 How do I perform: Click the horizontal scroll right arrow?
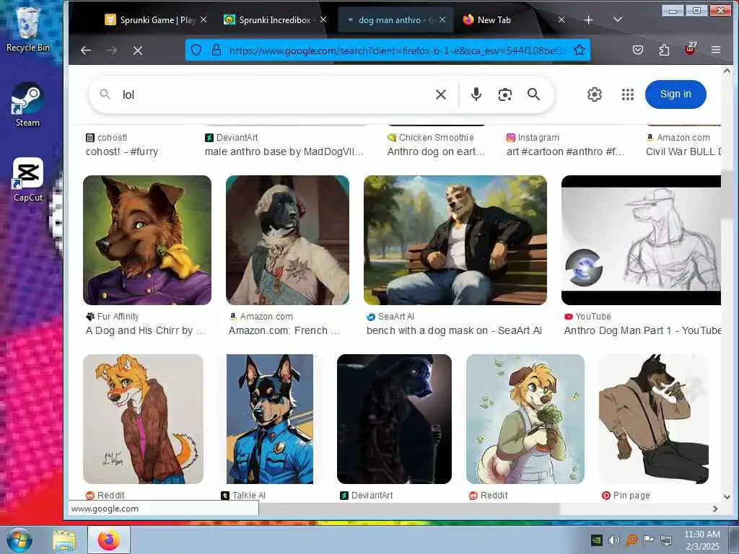coord(715,509)
